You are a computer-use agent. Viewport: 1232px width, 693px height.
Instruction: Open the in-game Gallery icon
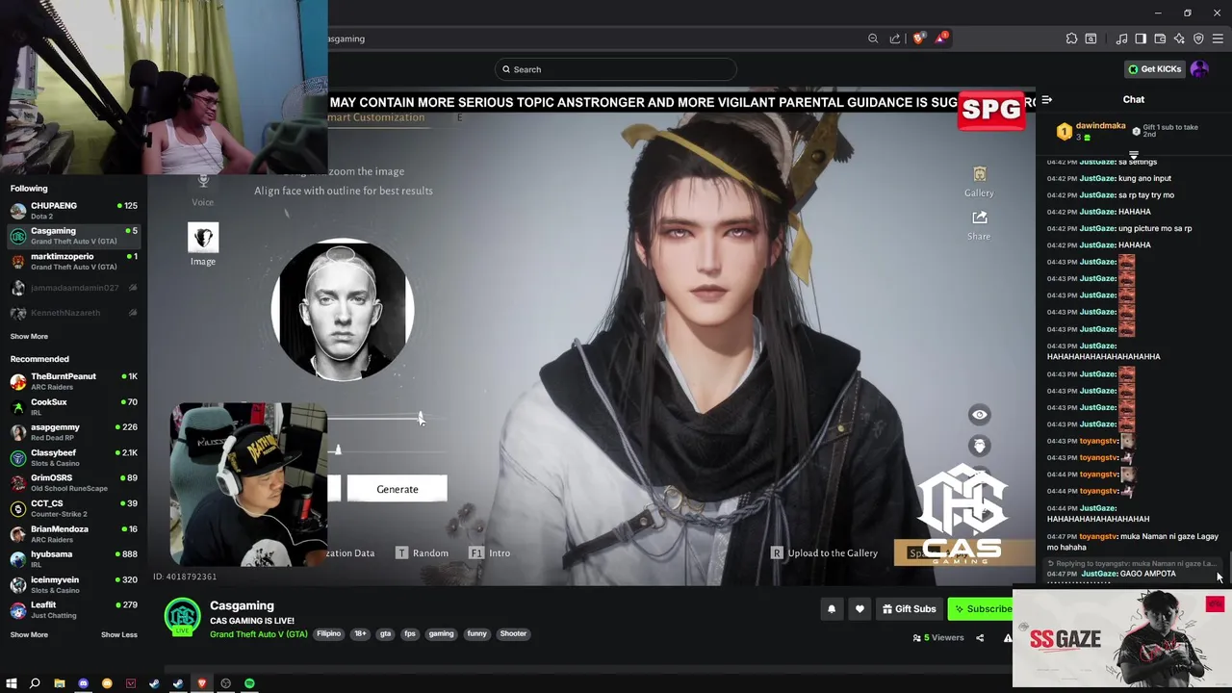[979, 174]
